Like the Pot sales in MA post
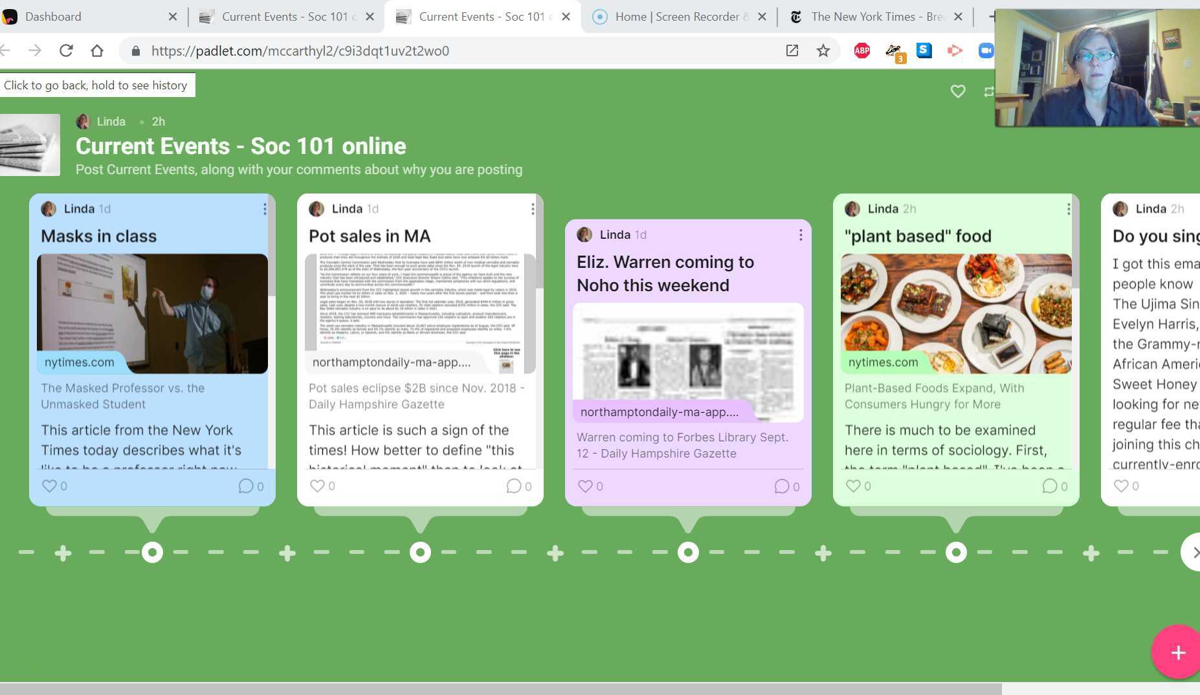This screenshot has height=695, width=1200. (x=318, y=486)
